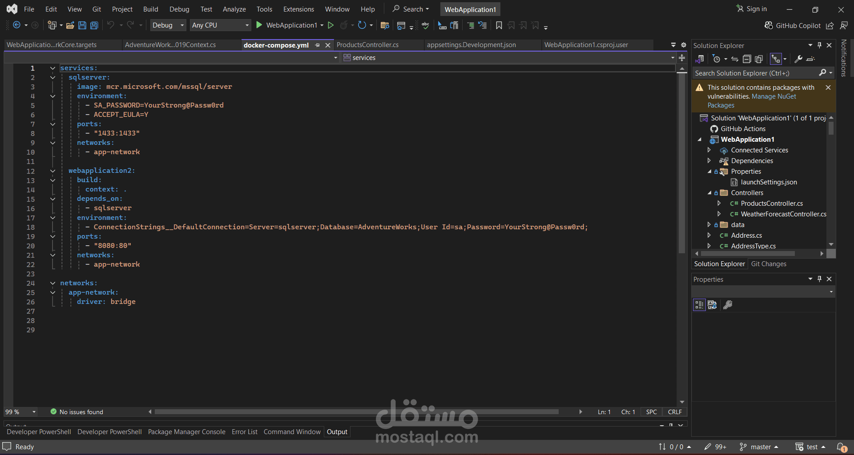Click Collapse All icon in Solution Explorer
This screenshot has height=455, width=854.
pyautogui.click(x=747, y=59)
